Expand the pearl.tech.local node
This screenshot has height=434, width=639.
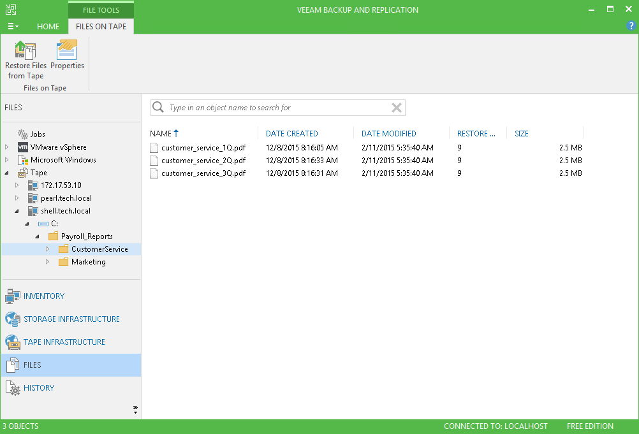(x=17, y=198)
